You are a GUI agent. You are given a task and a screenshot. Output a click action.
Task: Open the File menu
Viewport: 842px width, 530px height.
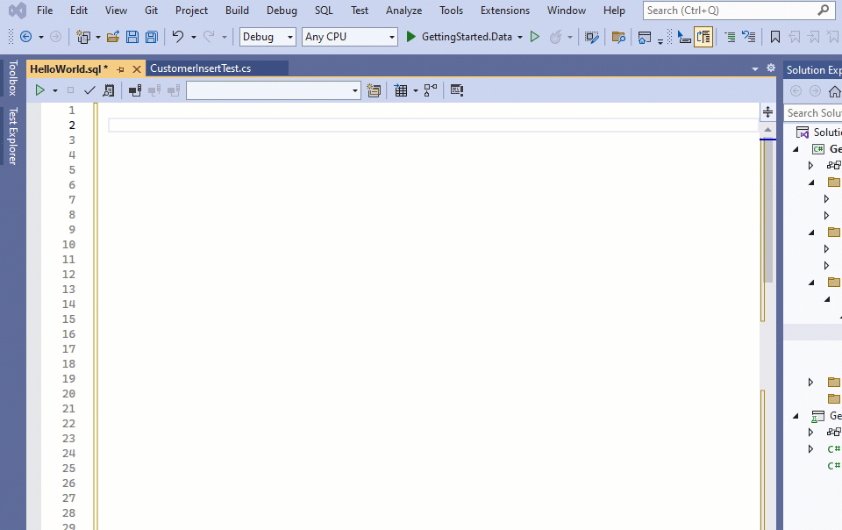click(x=45, y=11)
